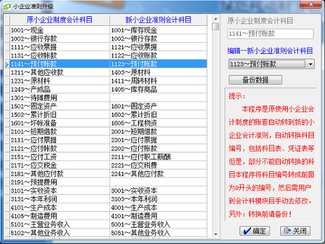Select row 5102~其他业务收入
Viewport: 325px width, 244px height.
tap(60, 233)
